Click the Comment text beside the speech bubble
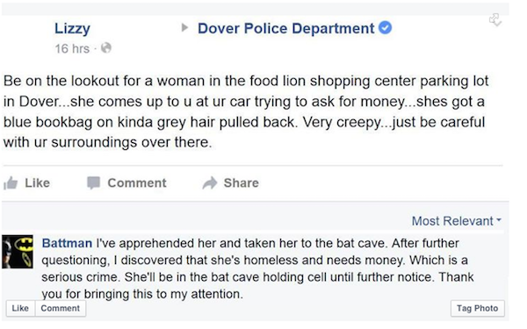This screenshot has width=527, height=329. pos(137,183)
